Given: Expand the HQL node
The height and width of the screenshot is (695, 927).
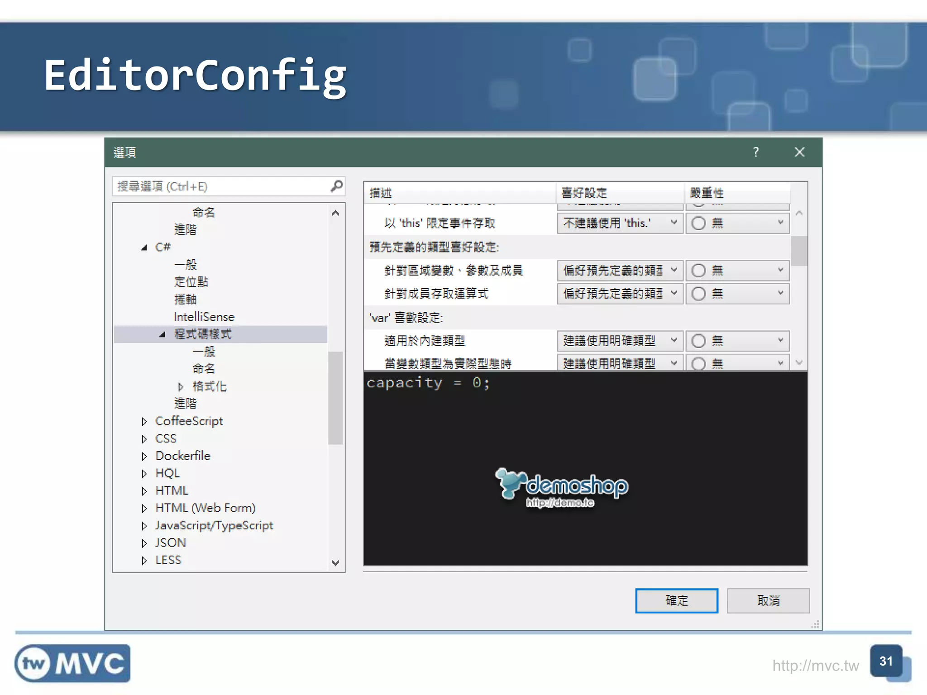Looking at the screenshot, I should click(x=144, y=473).
